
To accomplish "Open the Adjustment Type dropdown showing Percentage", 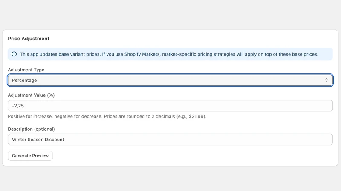I will pos(170,80).
